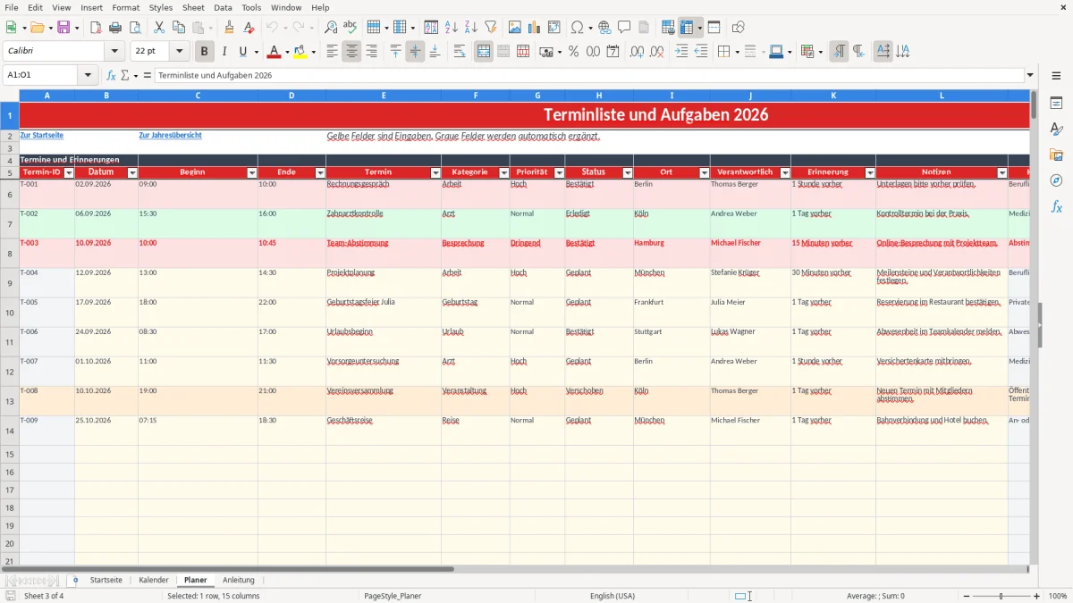Click the horizontal scrollbar thumb

pos(228,568)
